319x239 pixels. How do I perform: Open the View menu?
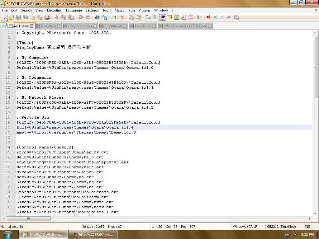39,10
